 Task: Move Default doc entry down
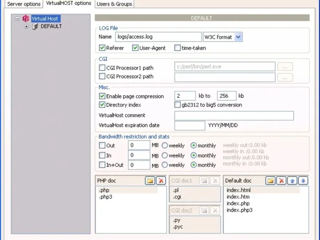coord(303,181)
